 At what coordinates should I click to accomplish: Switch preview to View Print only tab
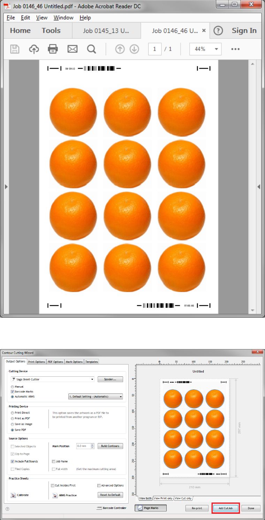[x=163, y=498]
